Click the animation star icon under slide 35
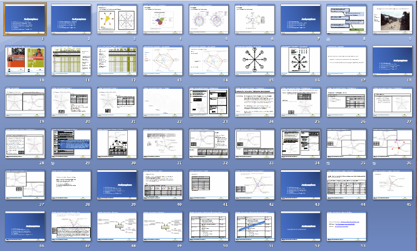The image size is (418, 251). click(328, 163)
